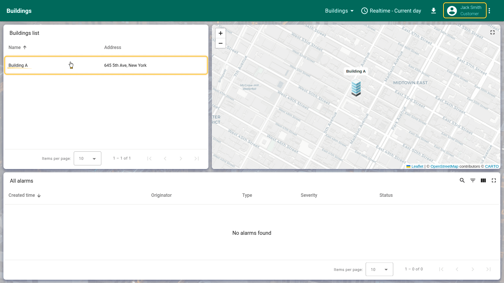Sort alarms by Severity column
The image size is (504, 283).
click(x=309, y=195)
